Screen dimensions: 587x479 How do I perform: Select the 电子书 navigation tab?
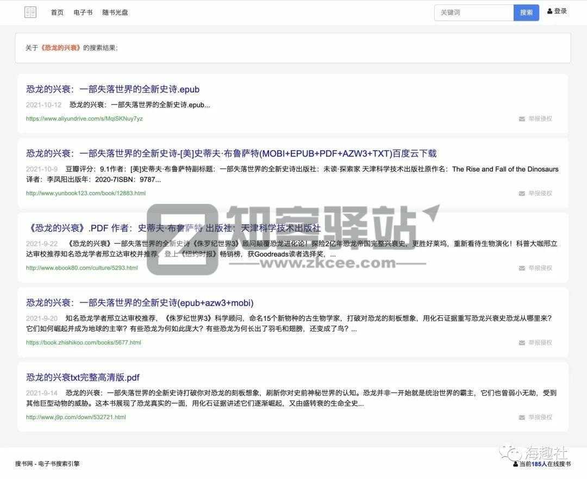pyautogui.click(x=83, y=12)
